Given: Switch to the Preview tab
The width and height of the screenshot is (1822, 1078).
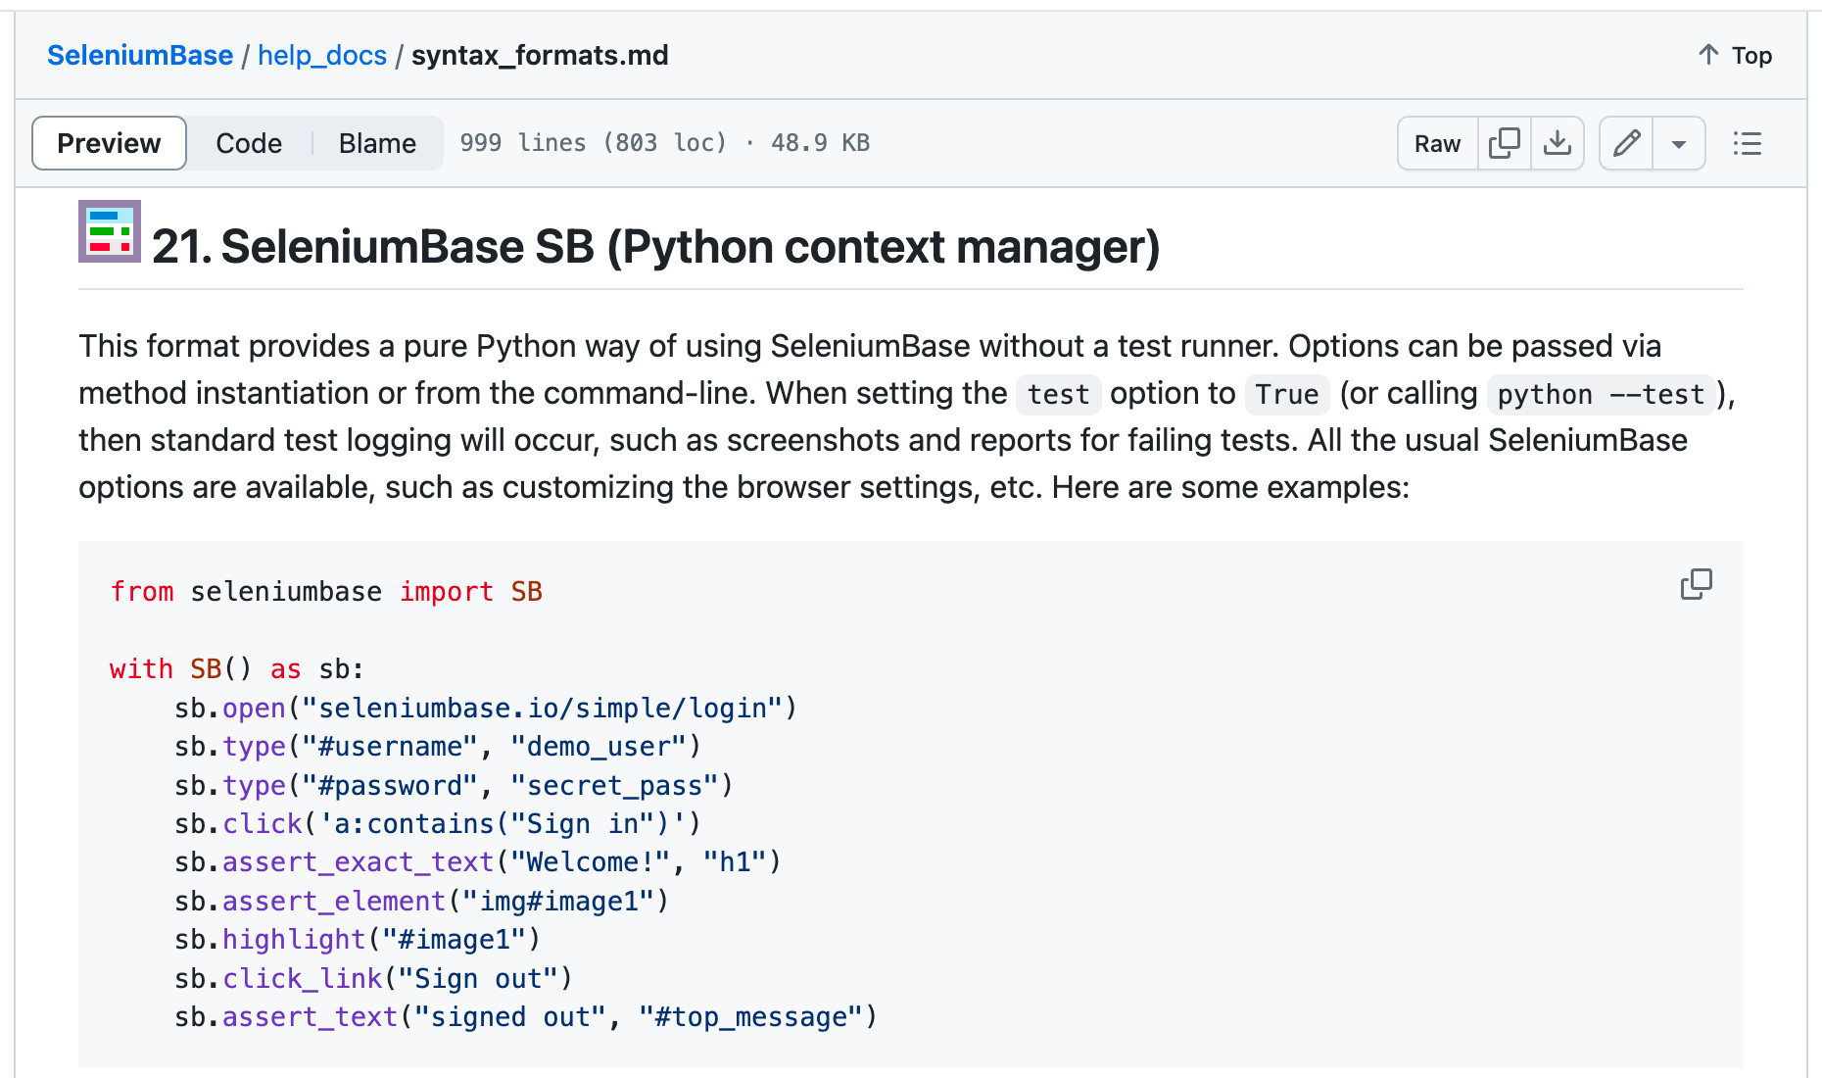Looking at the screenshot, I should tap(109, 143).
